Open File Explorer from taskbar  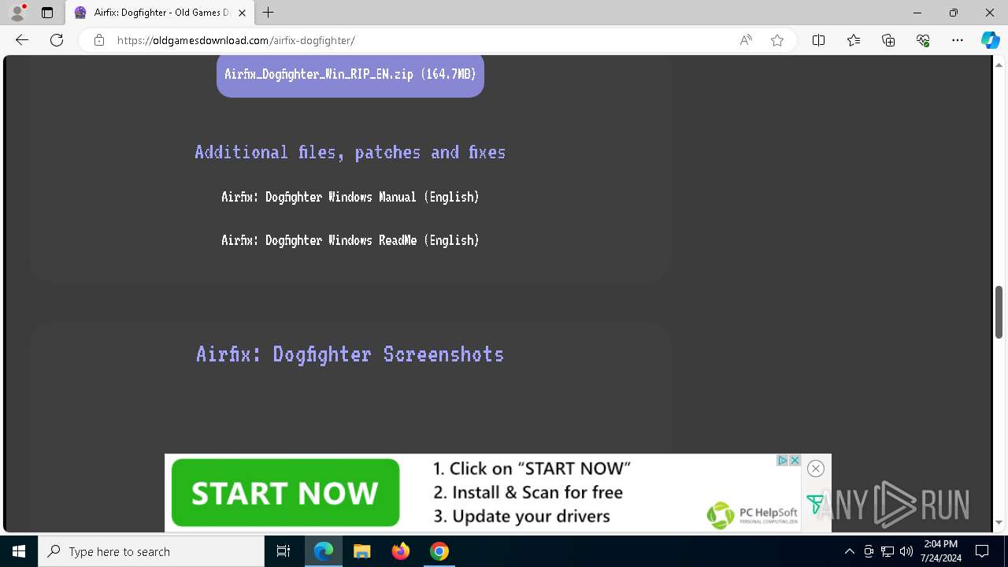coord(361,551)
